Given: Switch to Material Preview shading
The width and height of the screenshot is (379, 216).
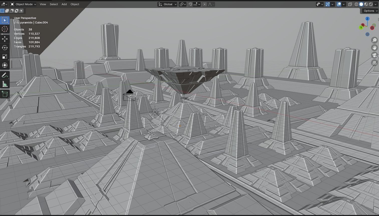Looking at the screenshot, I should point(366,4).
